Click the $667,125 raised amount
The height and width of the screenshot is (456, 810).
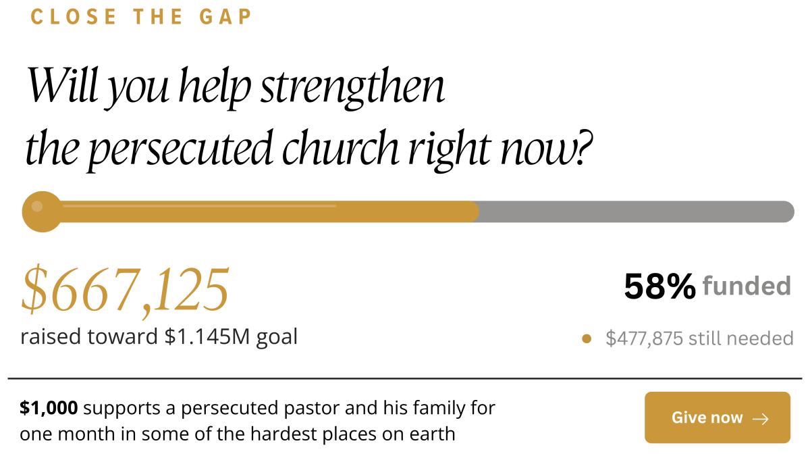tap(125, 289)
